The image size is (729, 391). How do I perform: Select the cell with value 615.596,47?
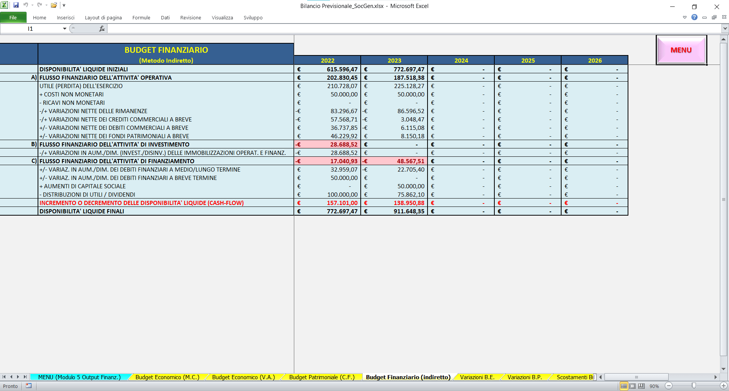coord(327,69)
